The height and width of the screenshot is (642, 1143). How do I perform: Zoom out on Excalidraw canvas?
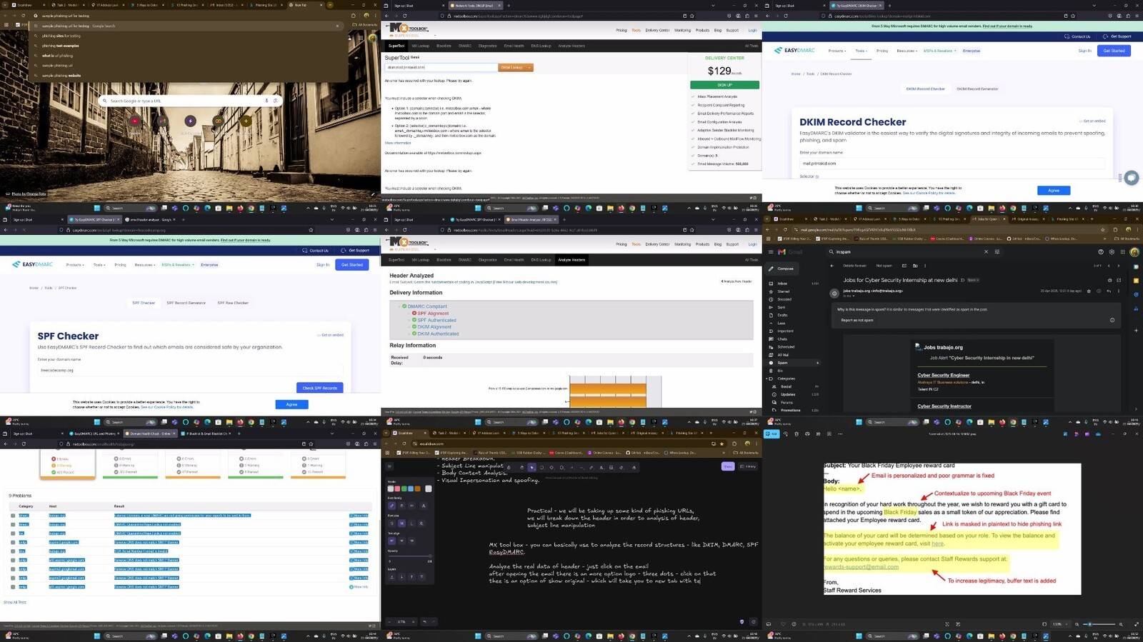(389, 621)
